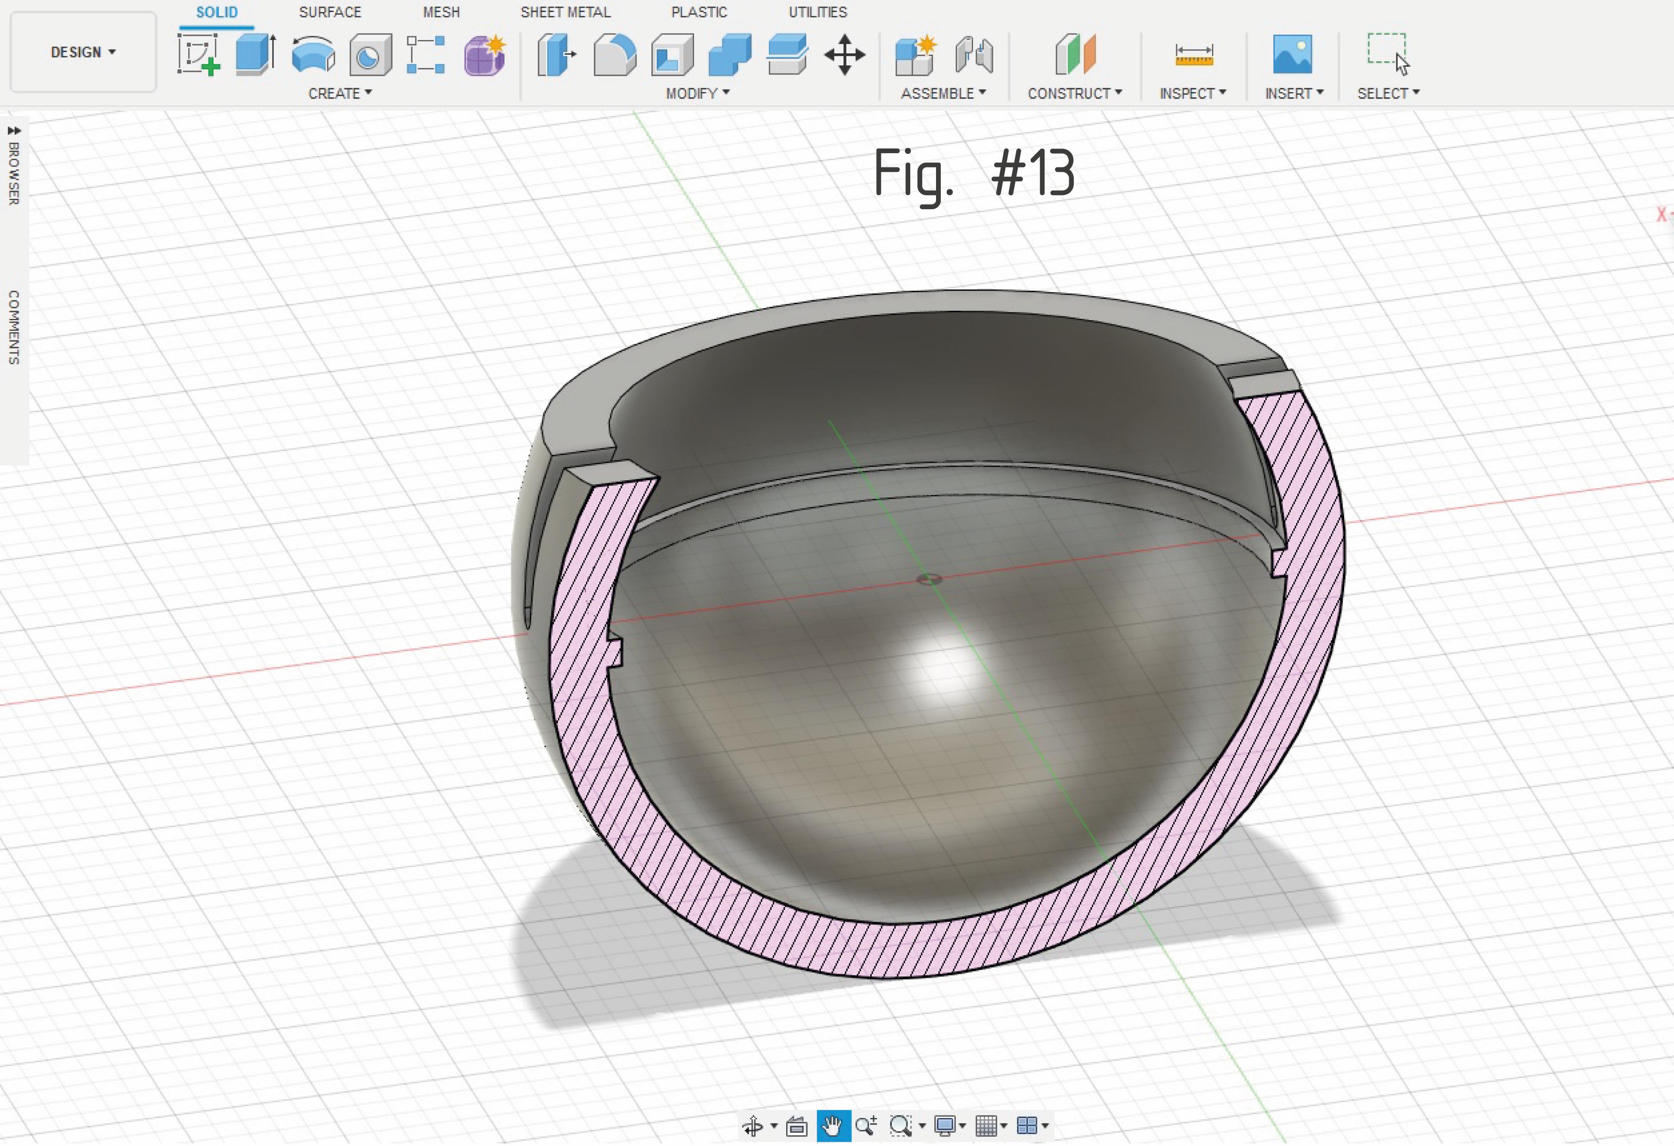Activate the Move/Copy arrows icon
The width and height of the screenshot is (1674, 1146).
point(844,55)
